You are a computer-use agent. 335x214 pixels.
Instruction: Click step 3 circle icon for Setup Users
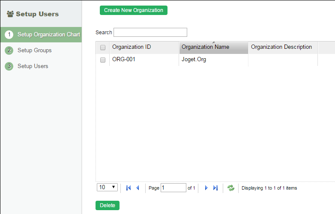point(9,66)
